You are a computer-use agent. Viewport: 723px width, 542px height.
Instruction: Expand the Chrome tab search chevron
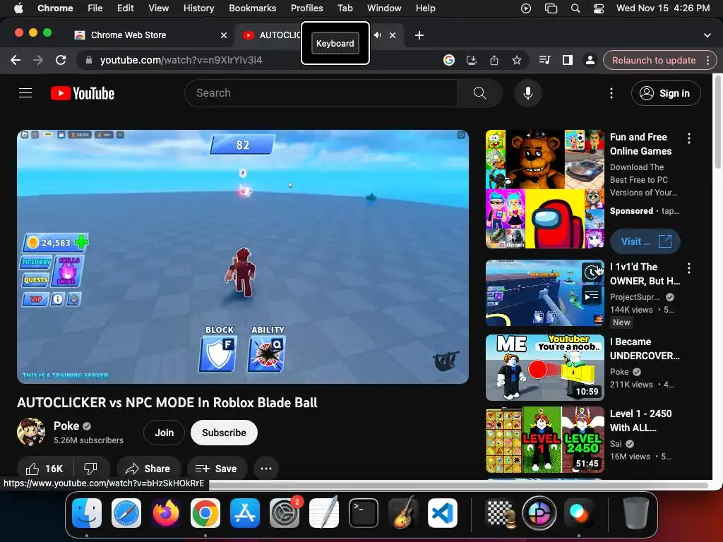[x=707, y=35]
